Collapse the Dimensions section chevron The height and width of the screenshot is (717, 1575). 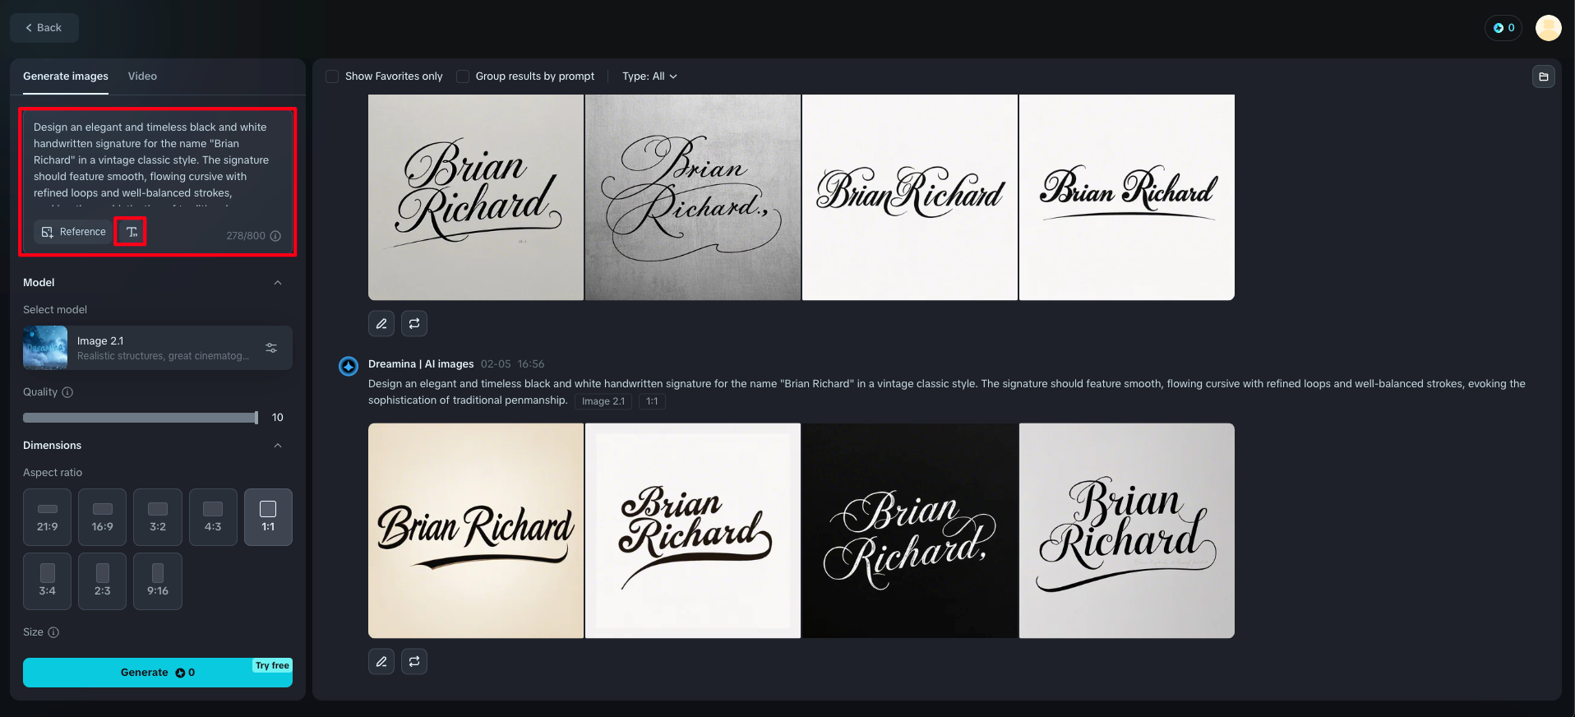[278, 446]
